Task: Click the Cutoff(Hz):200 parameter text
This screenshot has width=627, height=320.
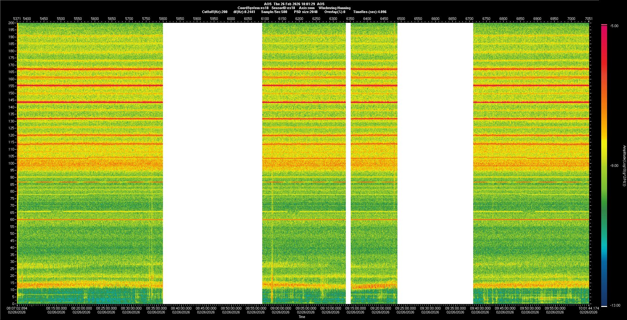Action: (x=215, y=12)
